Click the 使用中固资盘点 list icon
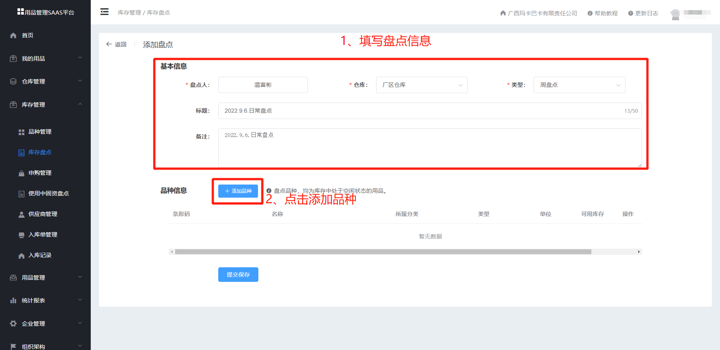 [x=21, y=194]
